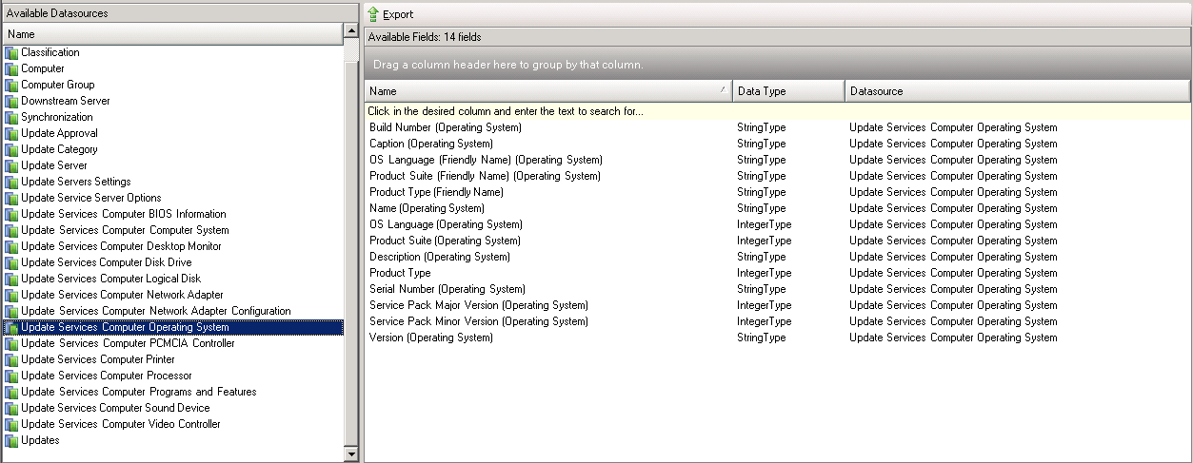
Task: Click the Disk Drive datasource icon
Action: point(11,263)
